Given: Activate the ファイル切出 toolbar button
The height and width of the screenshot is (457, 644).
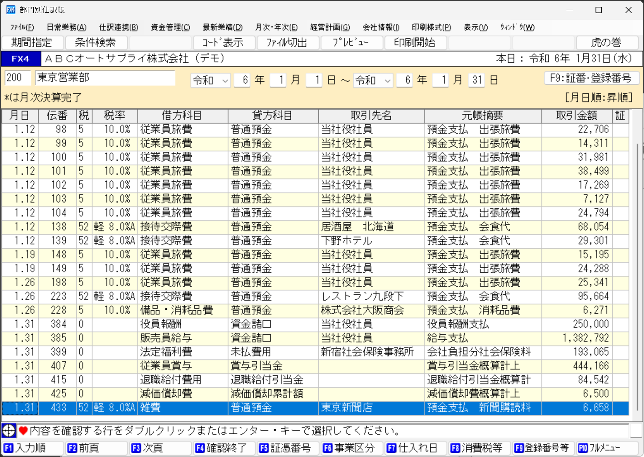Looking at the screenshot, I should 288,43.
